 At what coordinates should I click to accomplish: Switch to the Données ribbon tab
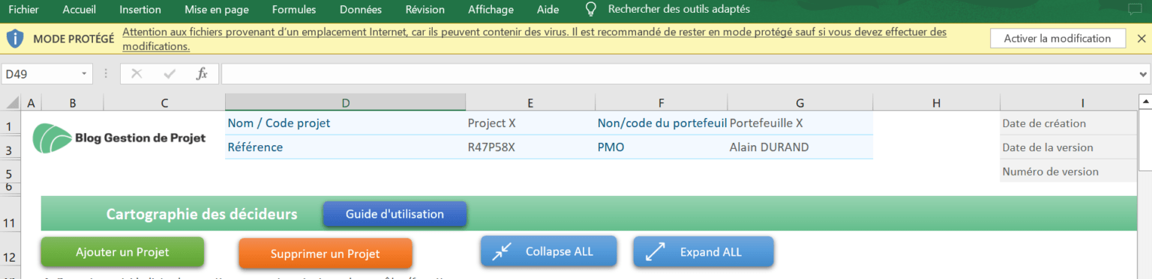pyautogui.click(x=361, y=10)
